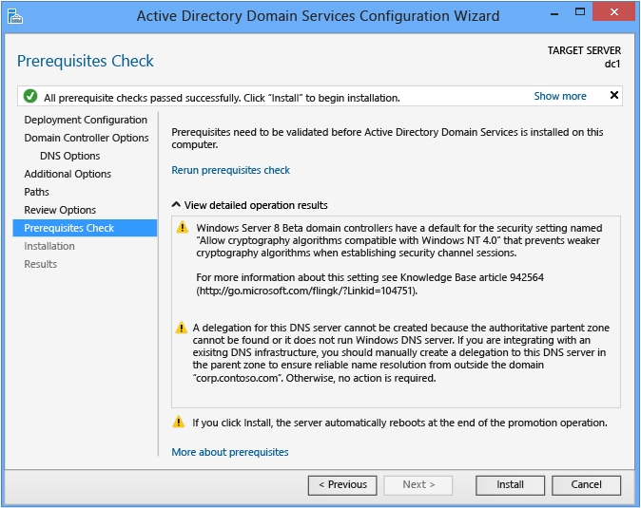Maximize the wizard window
Screen dimensions: 641x508
(x=580, y=11)
